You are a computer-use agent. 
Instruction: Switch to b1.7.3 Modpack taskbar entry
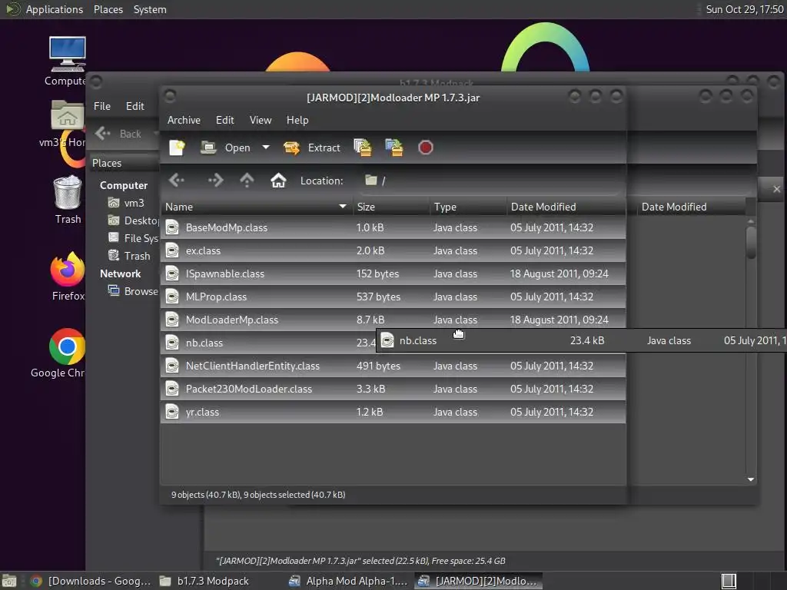coord(204,581)
